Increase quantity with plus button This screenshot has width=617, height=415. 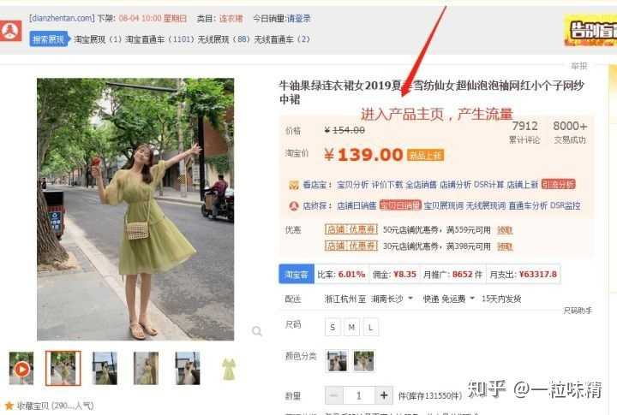tap(384, 395)
